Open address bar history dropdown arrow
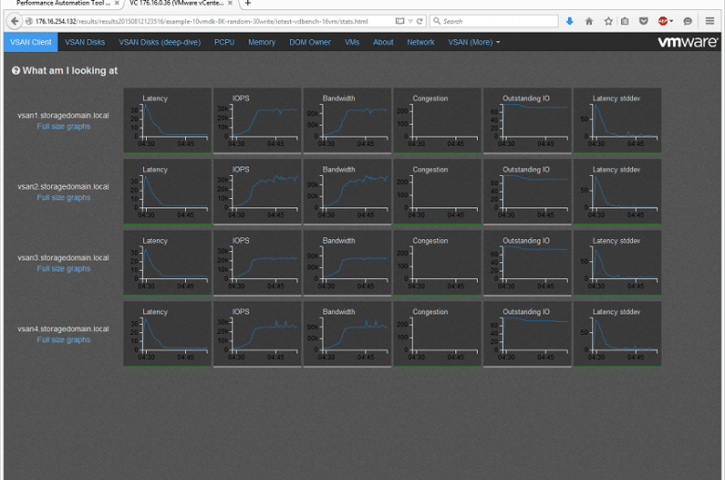The width and height of the screenshot is (725, 480). (x=410, y=21)
